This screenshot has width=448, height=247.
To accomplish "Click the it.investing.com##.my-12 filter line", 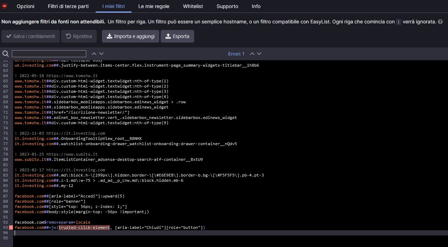I will click(44, 186).
